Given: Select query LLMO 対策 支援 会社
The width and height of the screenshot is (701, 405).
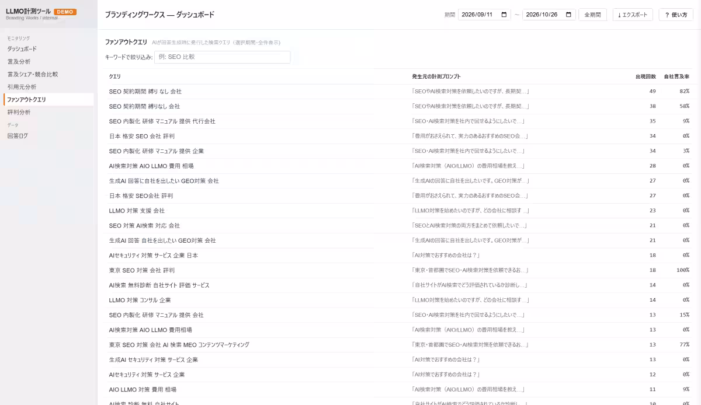Looking at the screenshot, I should [x=137, y=211].
